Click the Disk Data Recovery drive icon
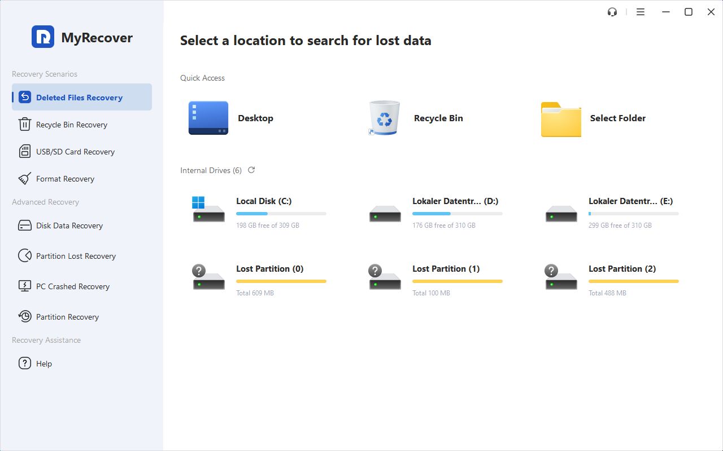Viewport: 723px width, 451px height. tap(25, 225)
